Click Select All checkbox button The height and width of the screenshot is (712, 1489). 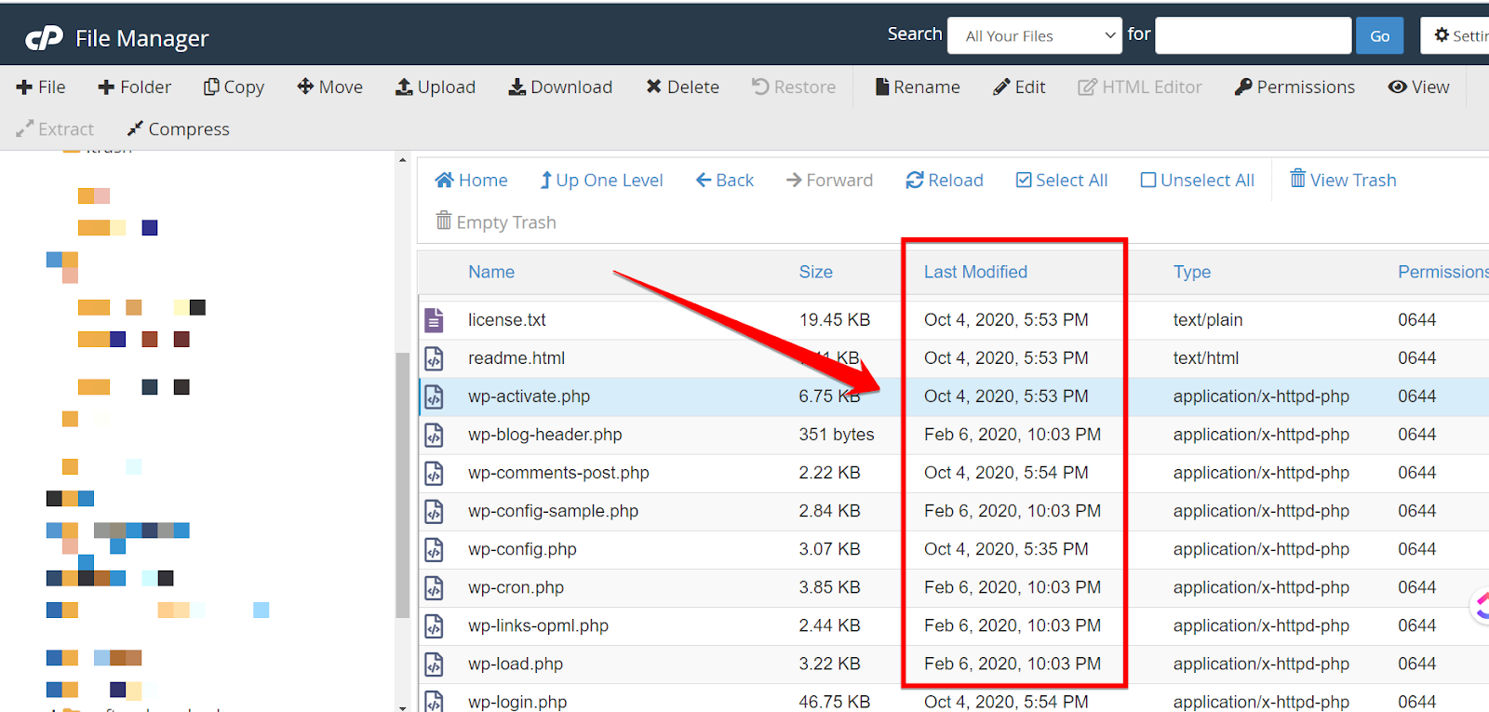pyautogui.click(x=1061, y=180)
